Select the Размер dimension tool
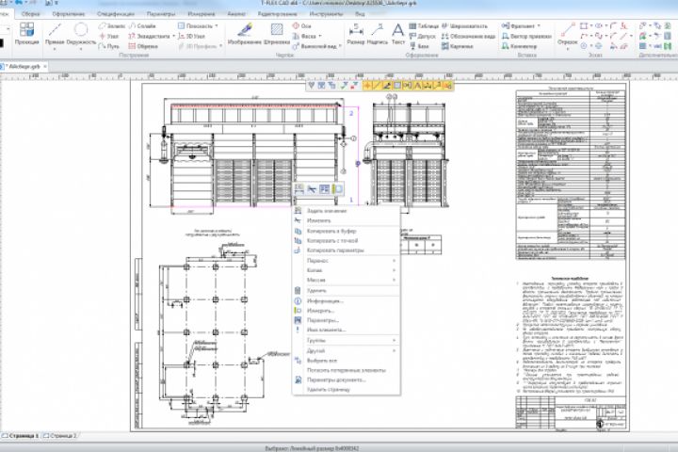Image resolution: width=678 pixels, height=452 pixels. pyautogui.click(x=356, y=35)
